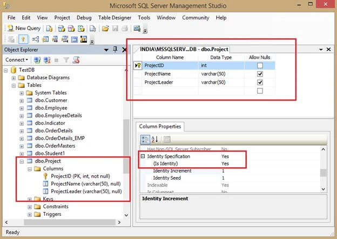
Task: Expand the Triggers folder
Action: (30, 215)
